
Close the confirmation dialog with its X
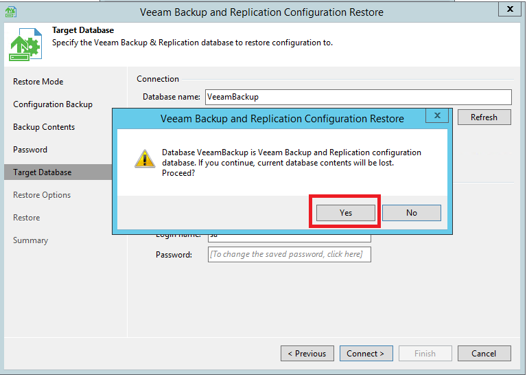click(437, 115)
